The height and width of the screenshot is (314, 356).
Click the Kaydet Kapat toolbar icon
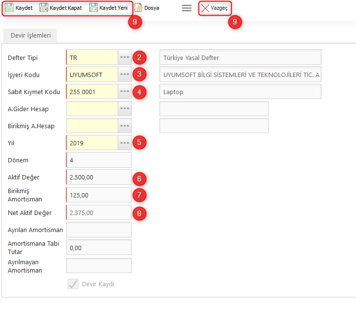(x=43, y=8)
